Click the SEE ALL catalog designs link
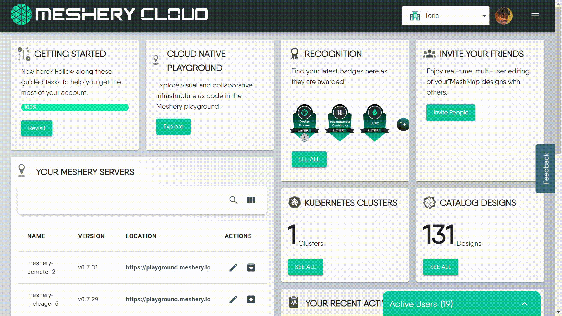The height and width of the screenshot is (316, 562). point(441,267)
